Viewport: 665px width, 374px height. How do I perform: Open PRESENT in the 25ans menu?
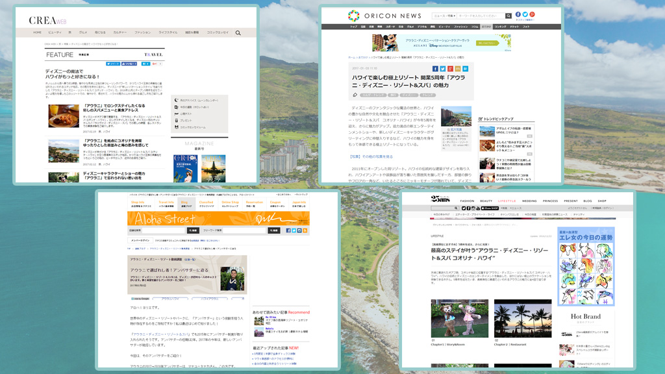571,201
